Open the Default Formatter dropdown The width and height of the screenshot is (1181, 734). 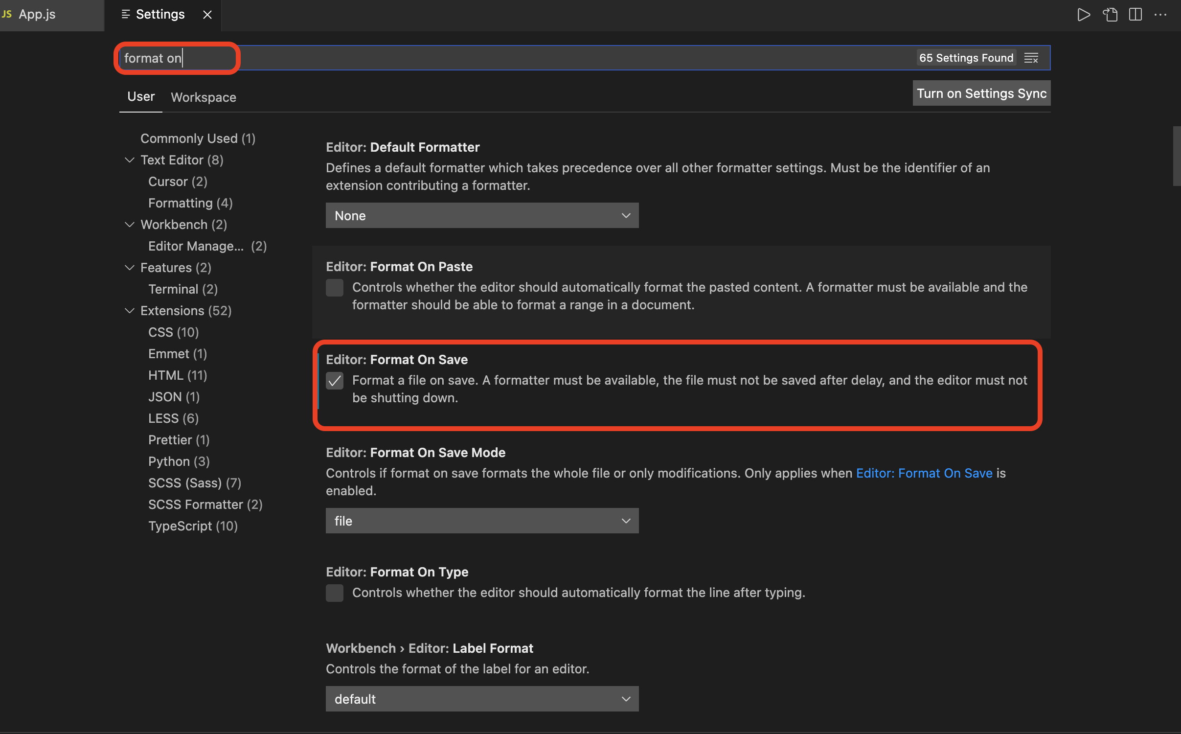(x=482, y=216)
